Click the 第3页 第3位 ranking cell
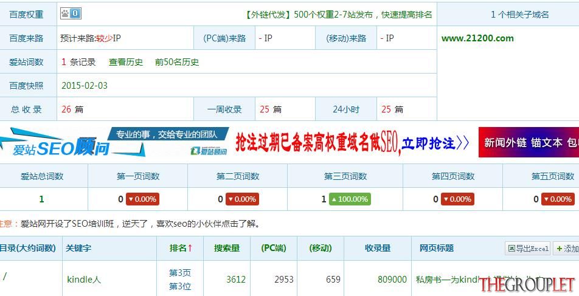 180,280
